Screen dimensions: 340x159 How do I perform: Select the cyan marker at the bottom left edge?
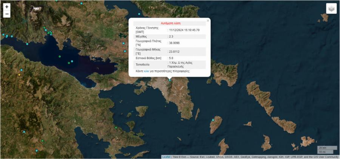pyautogui.click(x=37, y=151)
